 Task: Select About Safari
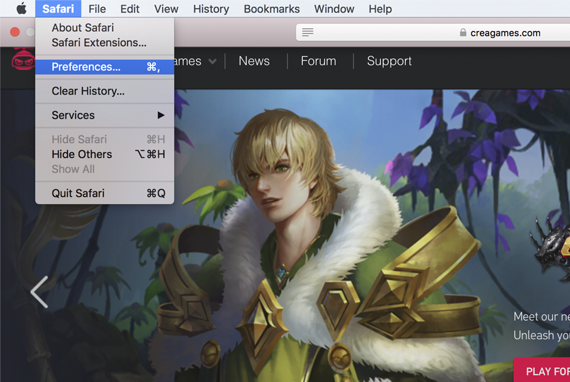83,27
